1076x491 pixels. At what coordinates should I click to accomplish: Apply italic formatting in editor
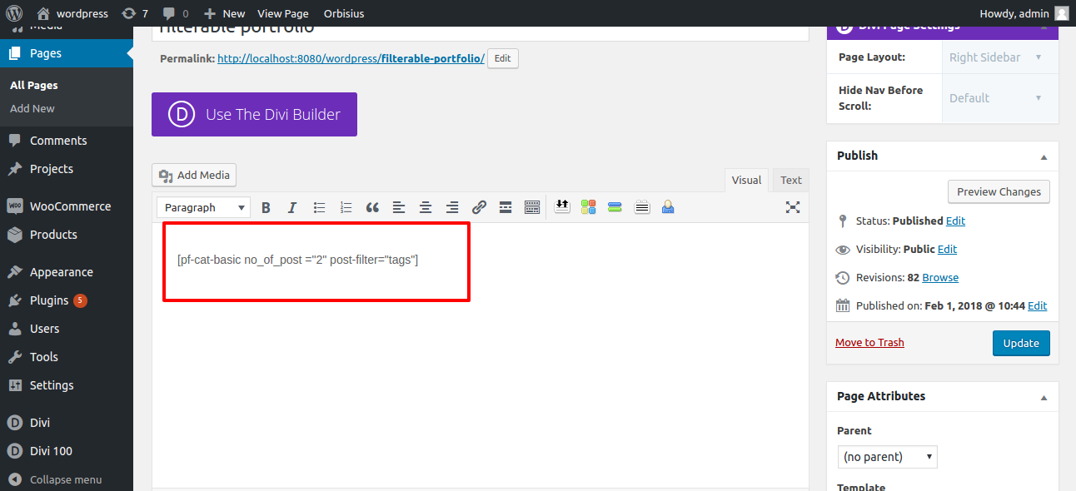[292, 208]
